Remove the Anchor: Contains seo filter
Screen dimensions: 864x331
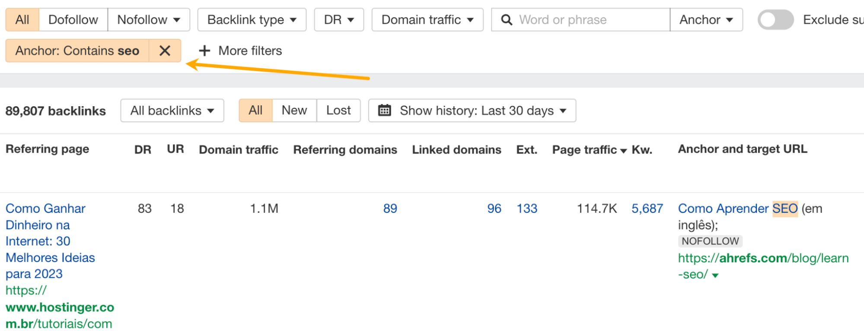pyautogui.click(x=165, y=51)
